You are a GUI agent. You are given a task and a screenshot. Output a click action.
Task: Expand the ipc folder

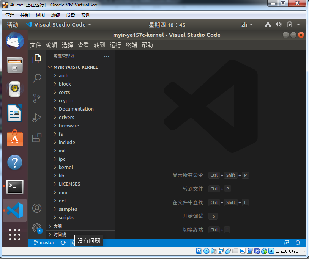click(81, 159)
